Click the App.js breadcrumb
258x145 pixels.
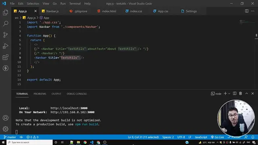29,18
